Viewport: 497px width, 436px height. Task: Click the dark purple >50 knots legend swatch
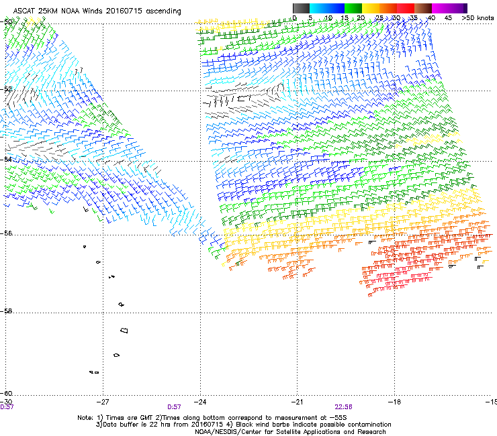pos(465,8)
